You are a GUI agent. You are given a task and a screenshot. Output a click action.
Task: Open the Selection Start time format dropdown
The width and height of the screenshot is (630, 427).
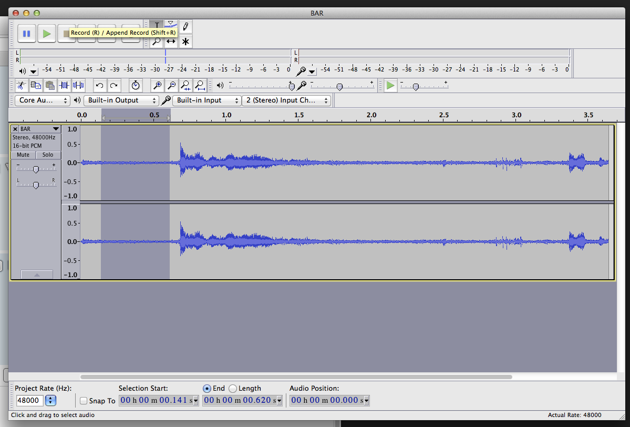[195, 401]
